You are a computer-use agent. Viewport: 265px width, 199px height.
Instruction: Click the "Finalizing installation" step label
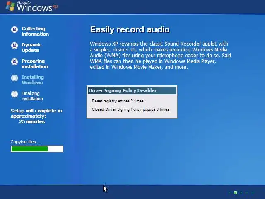[x=32, y=96]
